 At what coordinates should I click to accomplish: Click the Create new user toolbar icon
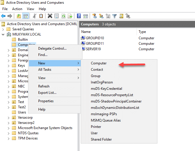(x=95, y=16)
